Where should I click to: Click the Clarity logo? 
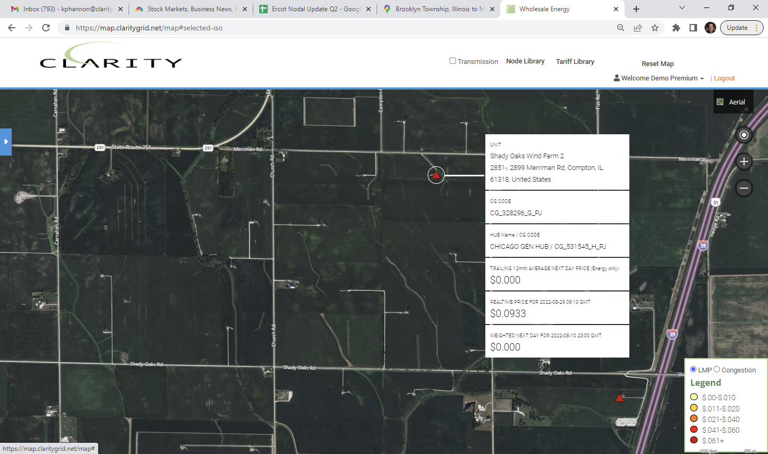[x=111, y=56]
